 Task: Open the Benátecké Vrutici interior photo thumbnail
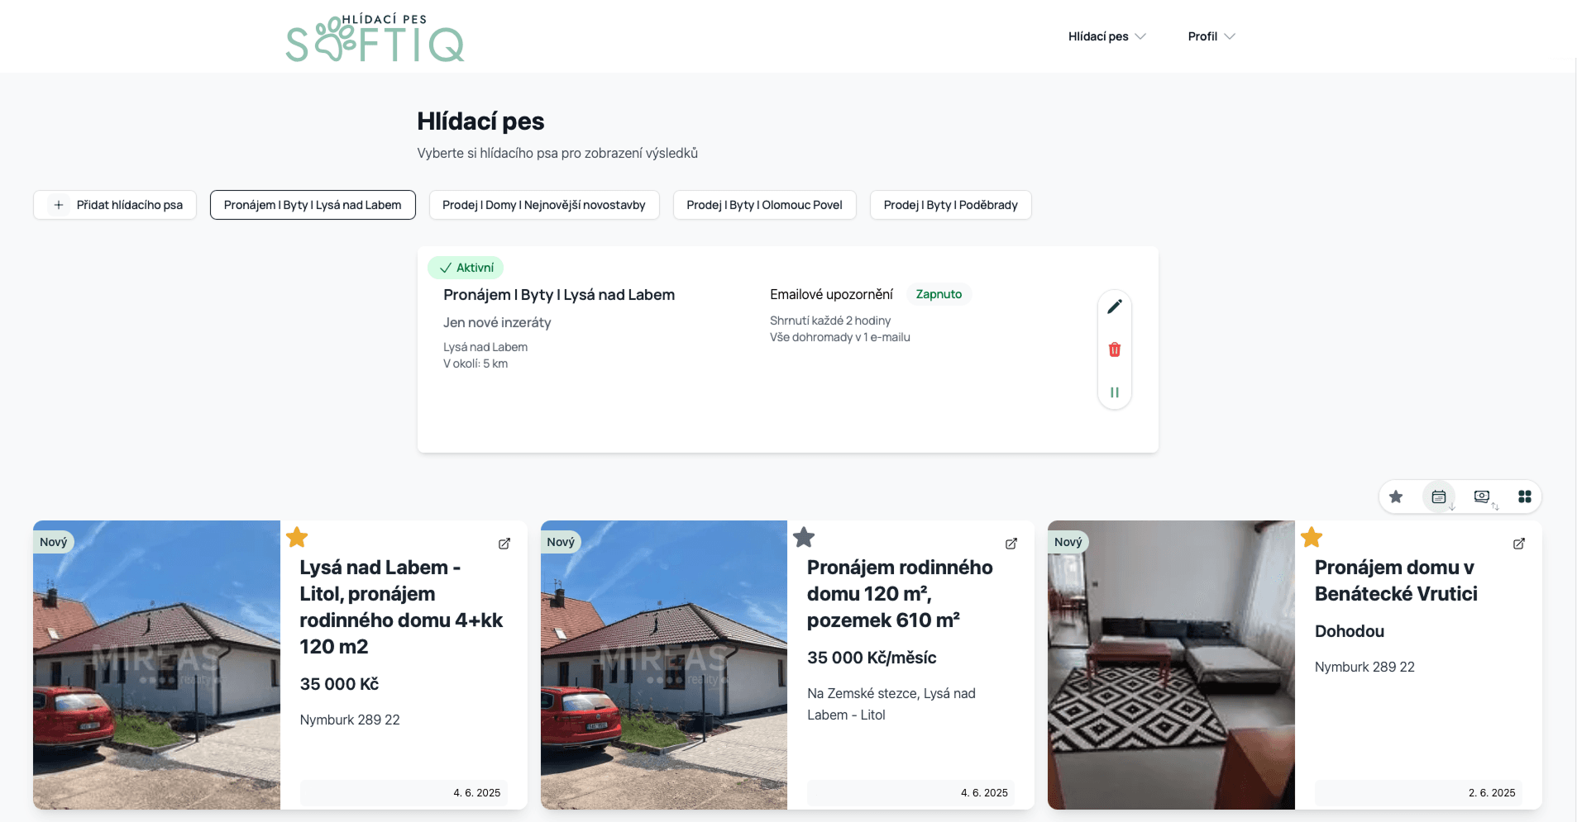tap(1170, 665)
